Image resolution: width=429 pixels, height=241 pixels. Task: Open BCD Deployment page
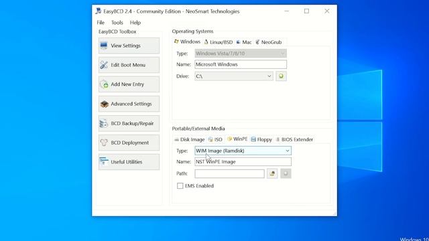(129, 143)
